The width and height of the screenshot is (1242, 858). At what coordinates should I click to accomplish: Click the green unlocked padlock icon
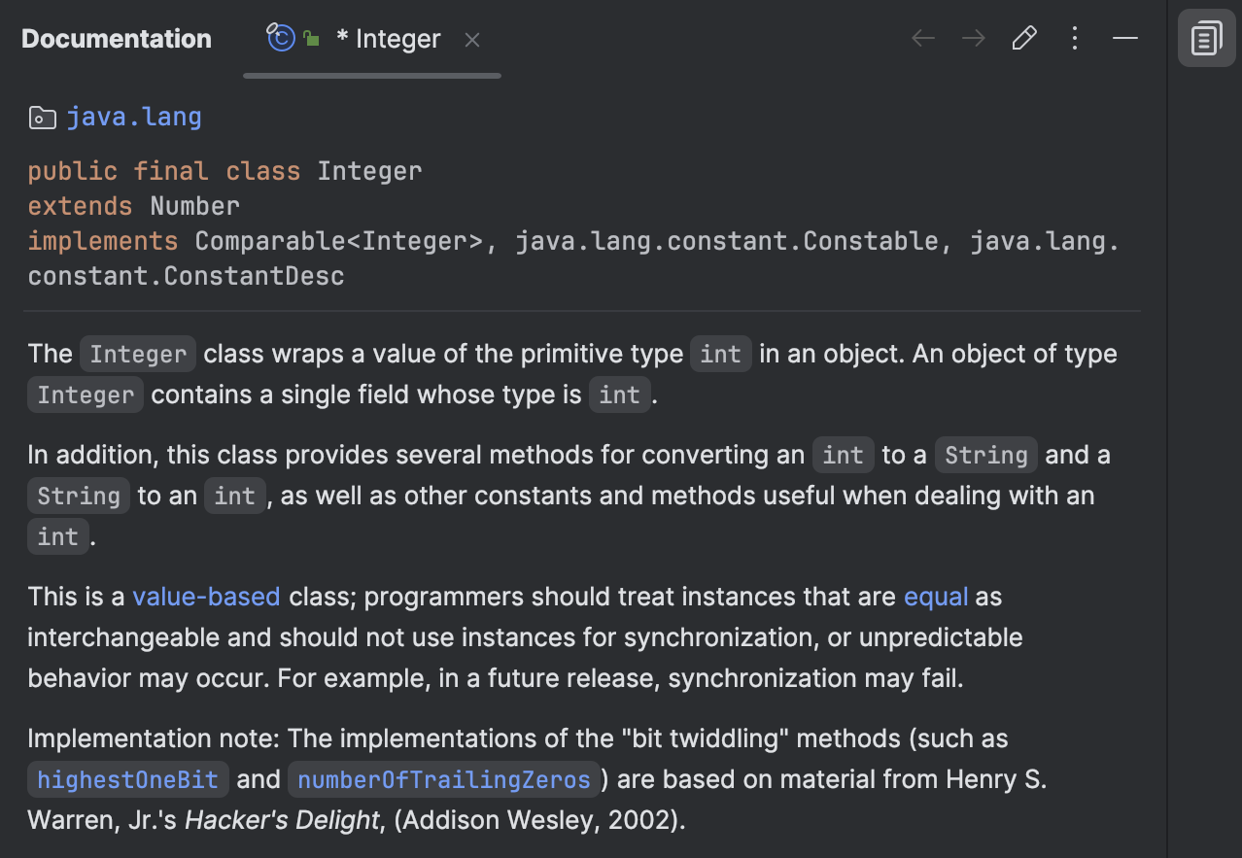coord(310,38)
